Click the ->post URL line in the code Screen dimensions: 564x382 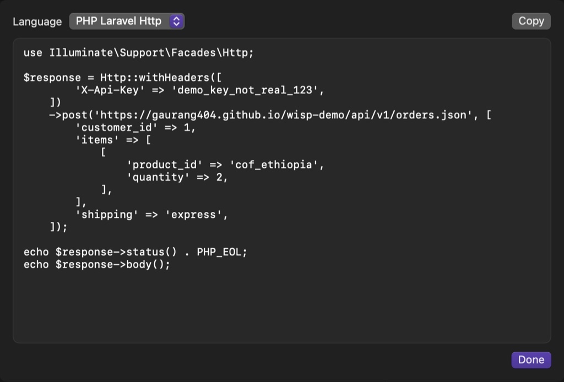[270, 115]
